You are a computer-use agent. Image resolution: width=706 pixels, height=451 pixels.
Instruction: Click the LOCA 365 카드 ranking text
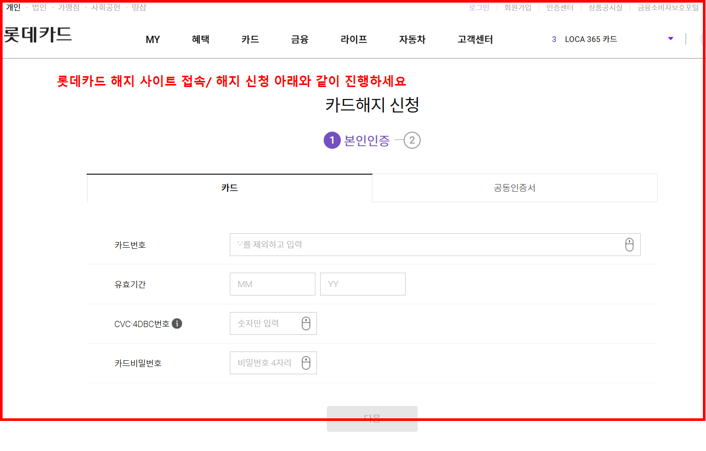(591, 39)
